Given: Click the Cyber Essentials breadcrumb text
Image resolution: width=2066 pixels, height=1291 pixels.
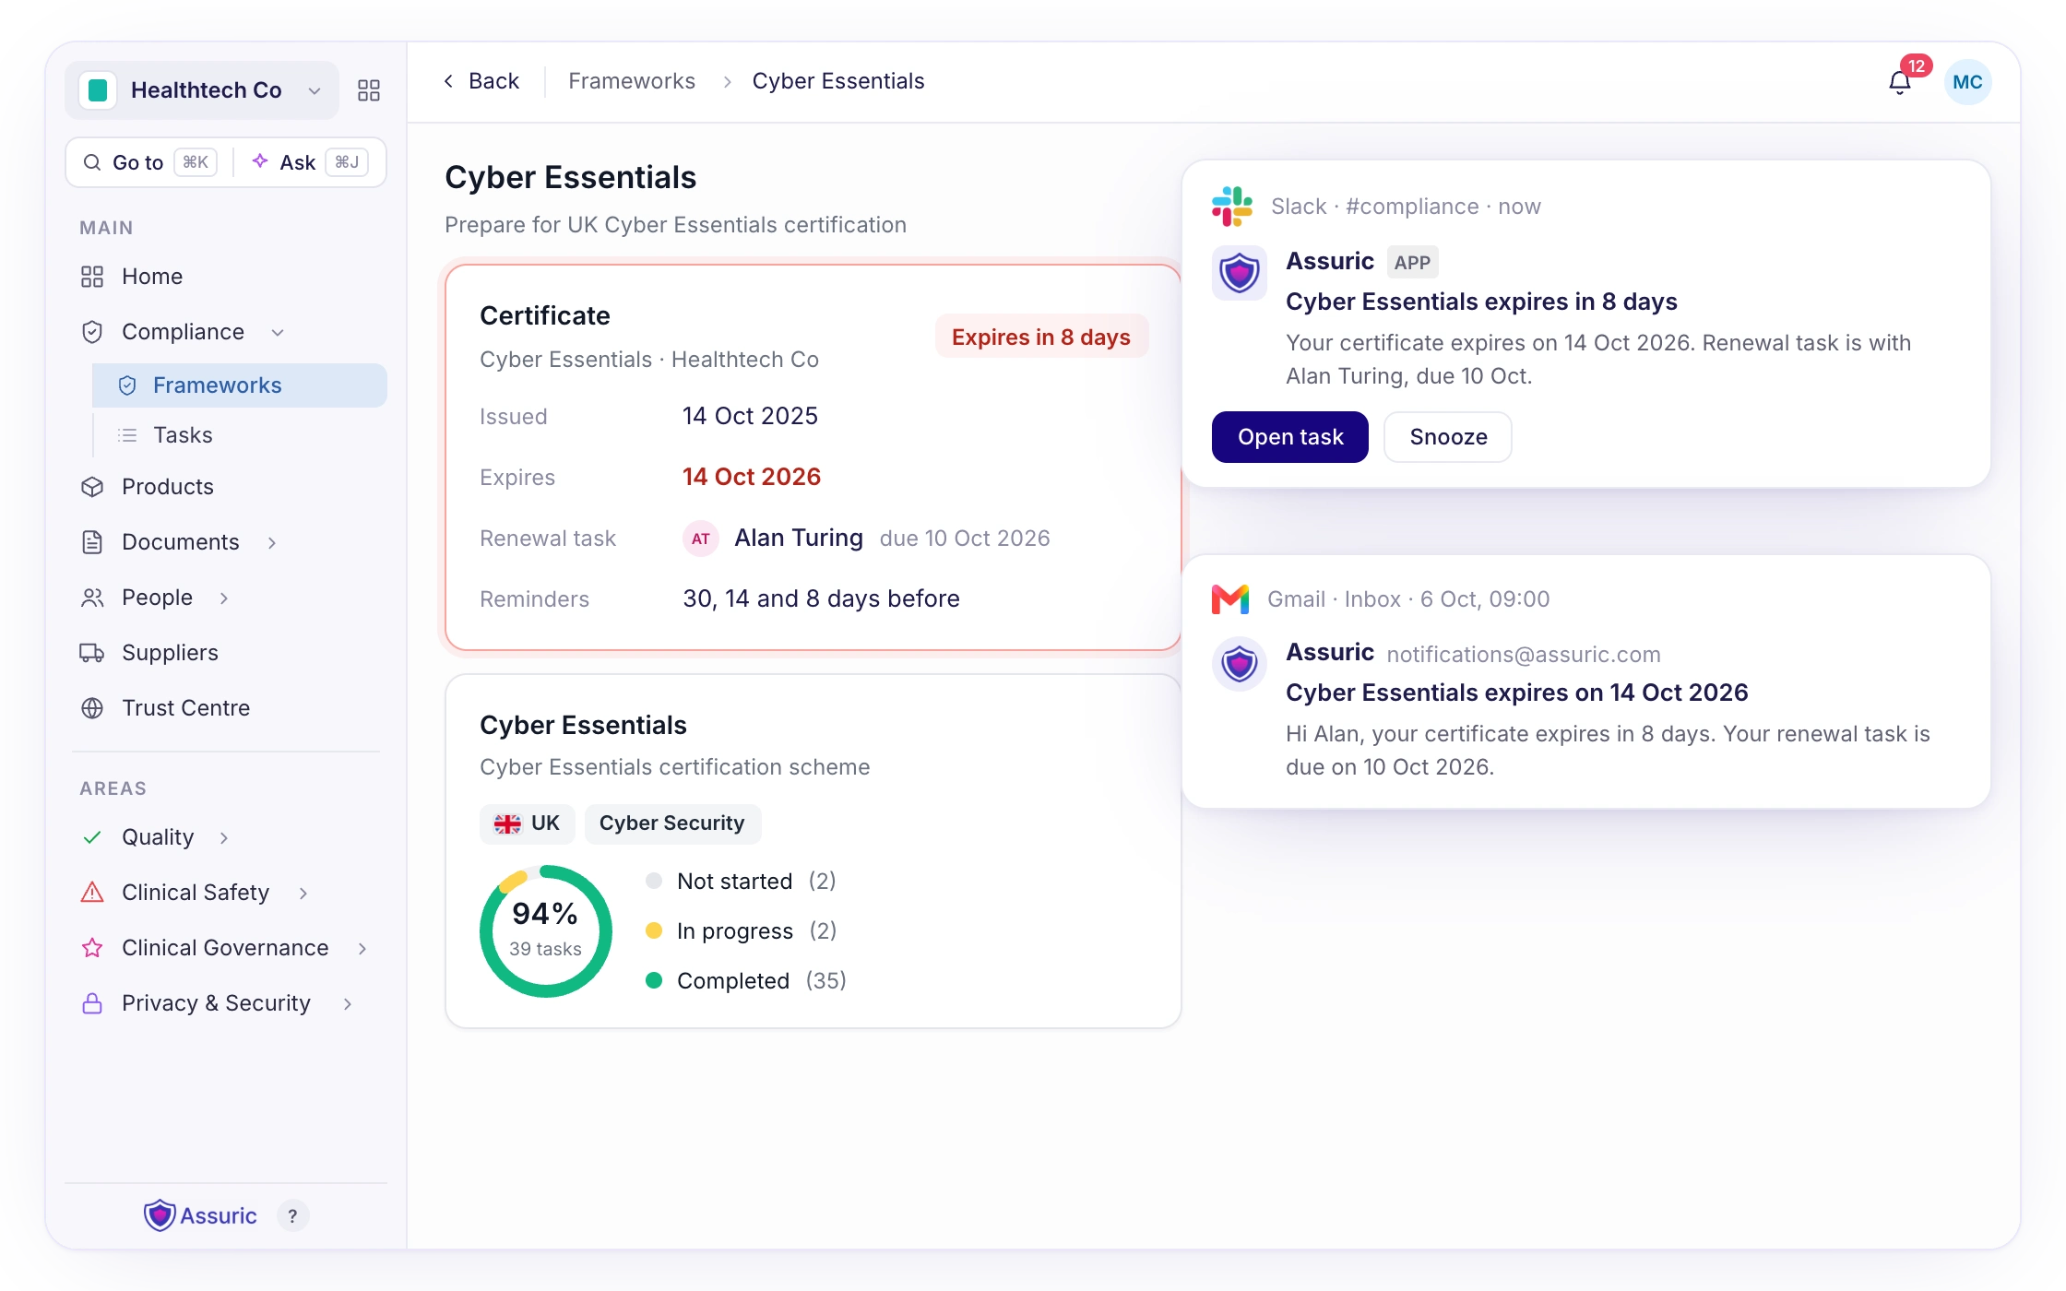Looking at the screenshot, I should click(x=838, y=81).
